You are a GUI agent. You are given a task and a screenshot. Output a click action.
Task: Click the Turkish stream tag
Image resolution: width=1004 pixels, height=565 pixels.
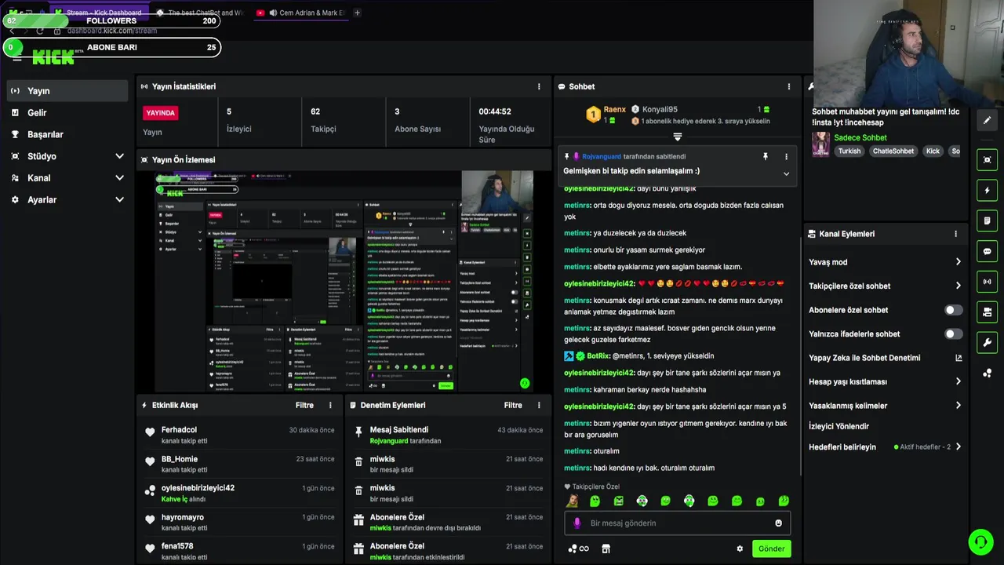tap(849, 151)
